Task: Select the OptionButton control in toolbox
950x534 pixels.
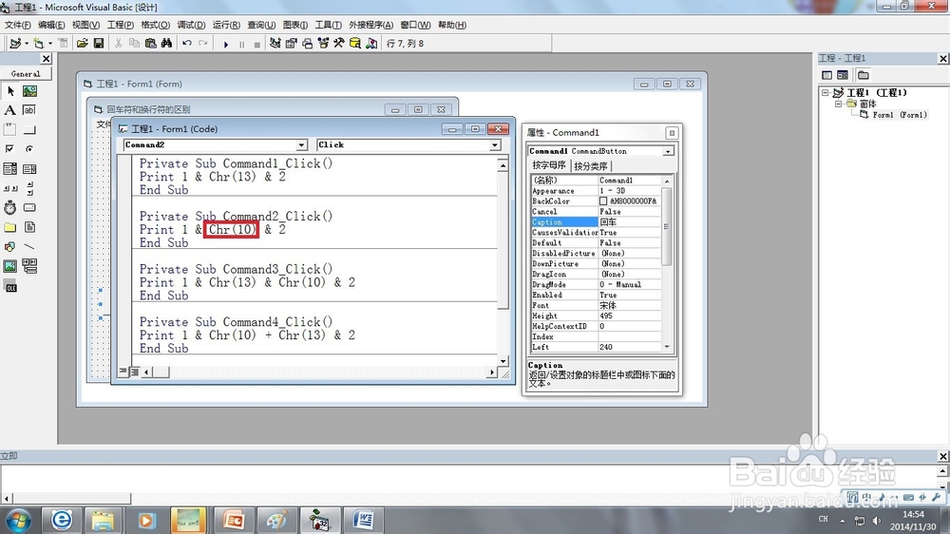Action: (29, 149)
